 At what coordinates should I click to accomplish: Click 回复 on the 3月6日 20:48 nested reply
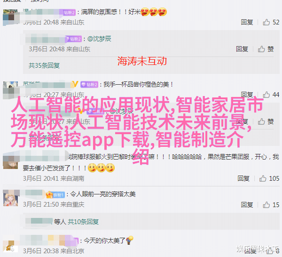242,49
